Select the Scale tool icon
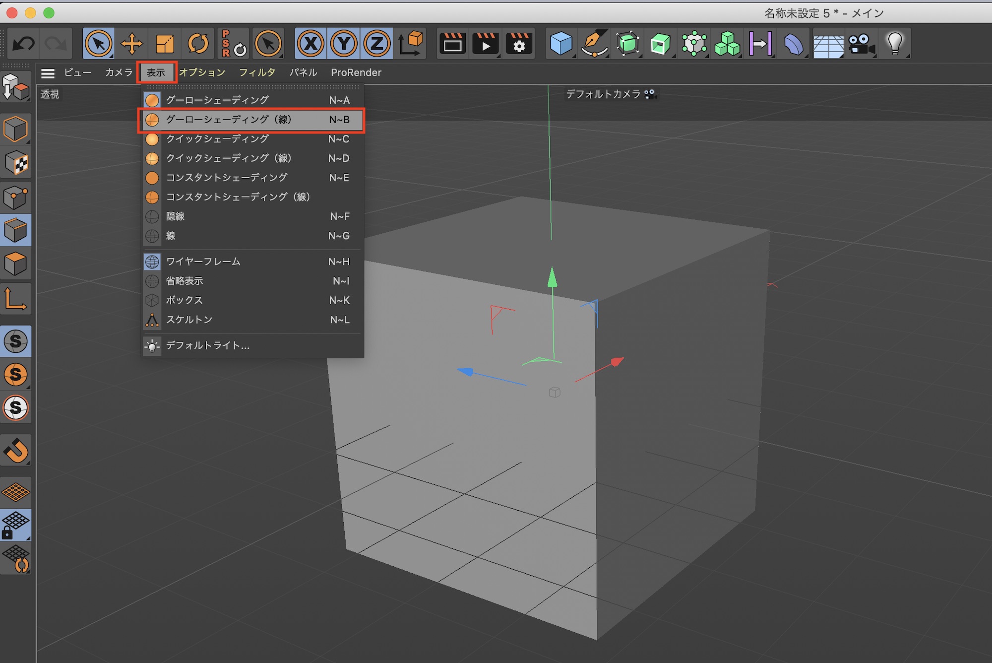This screenshot has height=663, width=992. pyautogui.click(x=165, y=44)
